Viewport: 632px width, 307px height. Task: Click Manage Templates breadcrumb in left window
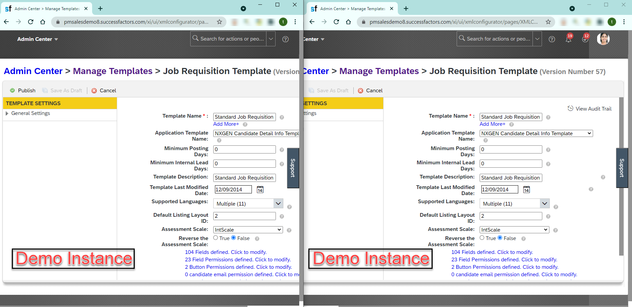(x=113, y=71)
